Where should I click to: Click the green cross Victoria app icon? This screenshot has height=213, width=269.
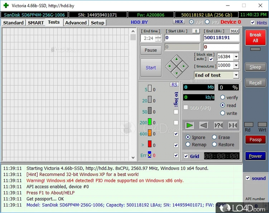pyautogui.click(x=6, y=6)
